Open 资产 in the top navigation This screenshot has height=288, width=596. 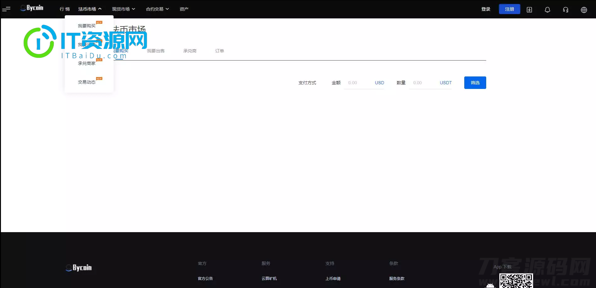184,9
